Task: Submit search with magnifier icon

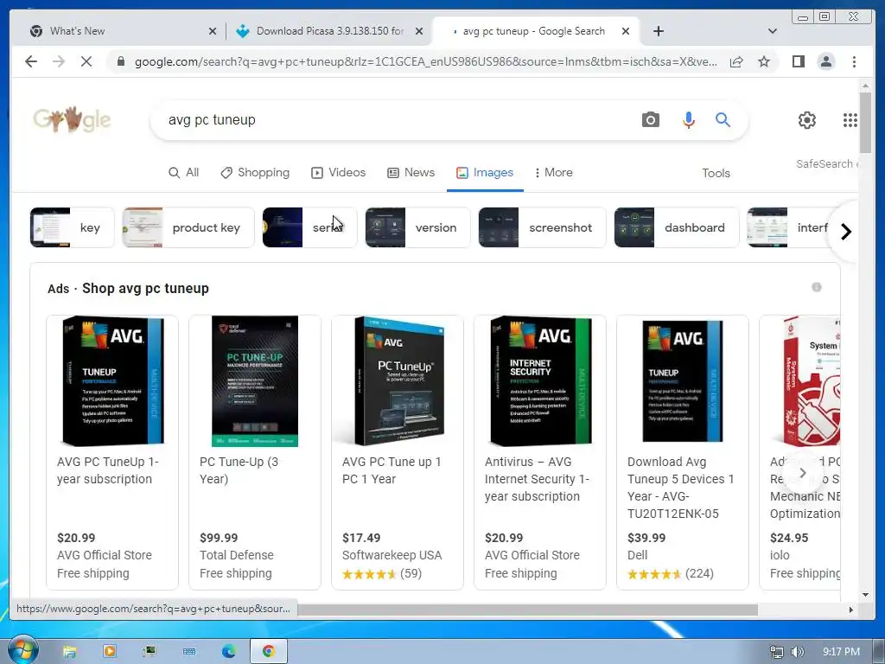Action: tap(723, 119)
